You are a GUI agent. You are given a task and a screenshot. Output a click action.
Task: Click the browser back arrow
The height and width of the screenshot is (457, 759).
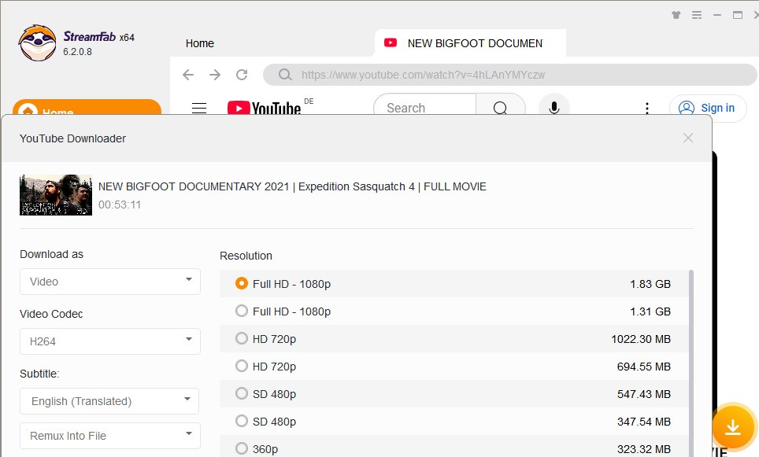pos(187,75)
